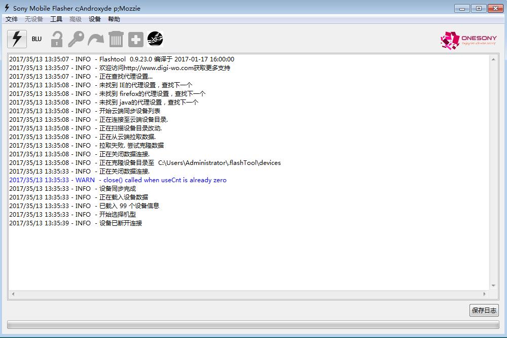Screen dimensions: 507x338
Task: Click the curved arrow icon in toolbar
Action: click(x=96, y=40)
